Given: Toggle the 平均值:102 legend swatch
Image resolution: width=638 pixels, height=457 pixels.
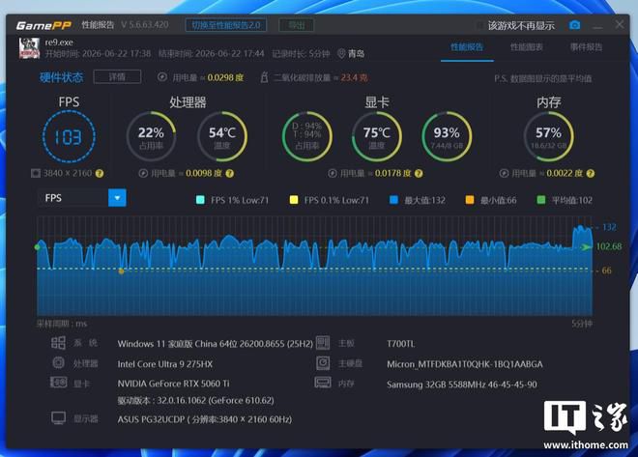Looking at the screenshot, I should point(541,200).
